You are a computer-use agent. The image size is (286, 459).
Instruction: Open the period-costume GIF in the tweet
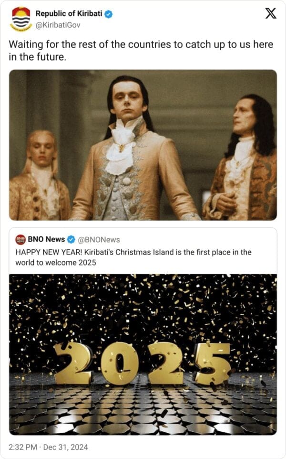pyautogui.click(x=143, y=145)
